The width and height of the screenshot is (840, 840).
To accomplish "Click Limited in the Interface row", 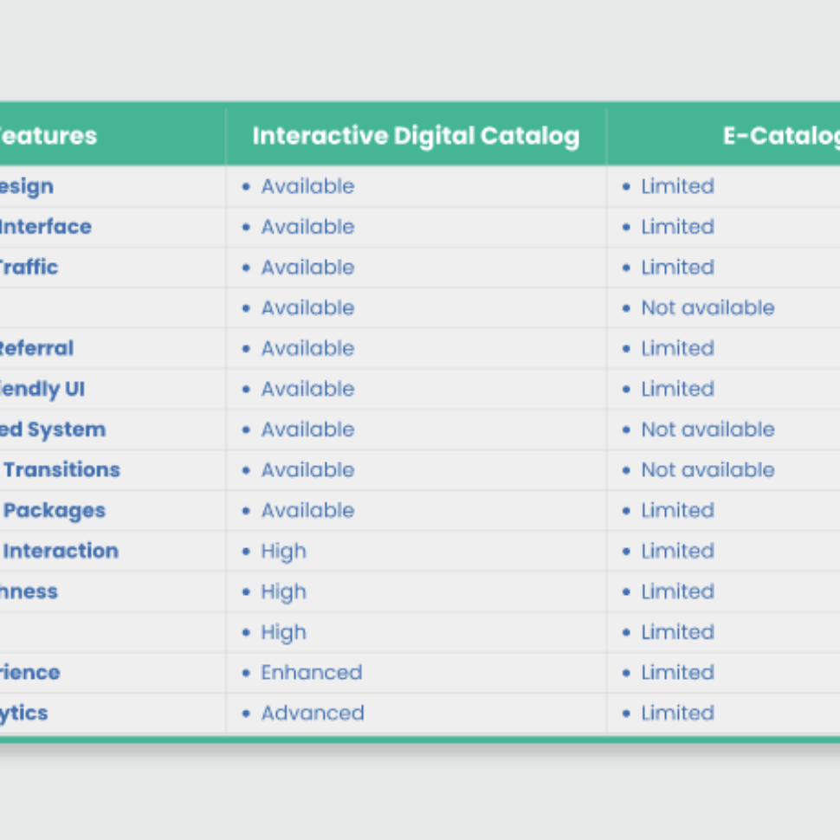I will pyautogui.click(x=677, y=227).
